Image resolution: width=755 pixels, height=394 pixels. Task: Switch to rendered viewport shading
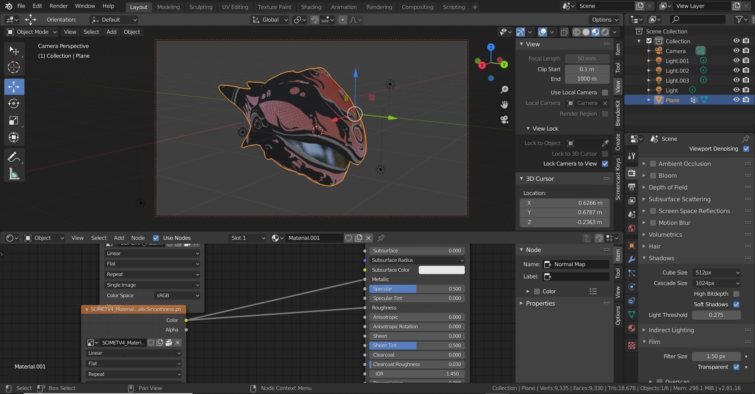(605, 32)
